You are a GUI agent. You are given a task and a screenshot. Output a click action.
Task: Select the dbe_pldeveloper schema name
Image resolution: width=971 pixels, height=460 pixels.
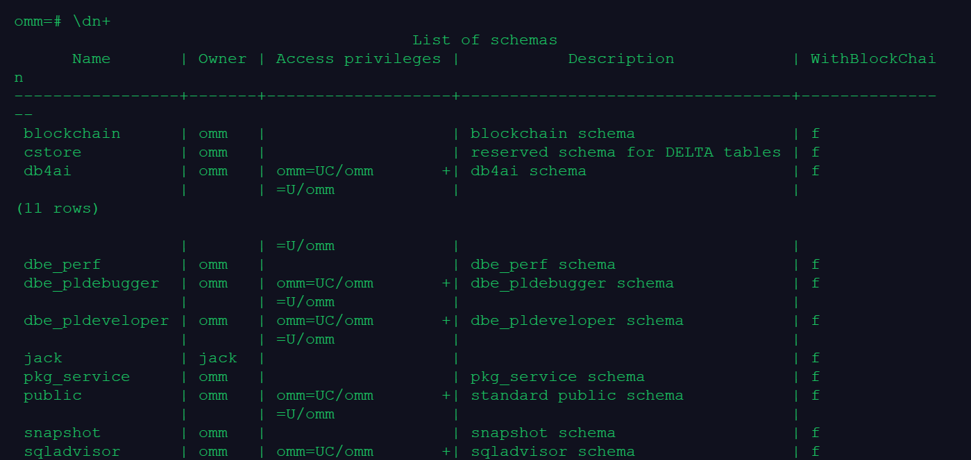96,321
